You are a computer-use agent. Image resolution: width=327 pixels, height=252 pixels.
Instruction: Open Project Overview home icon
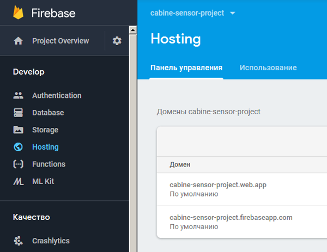(x=18, y=41)
